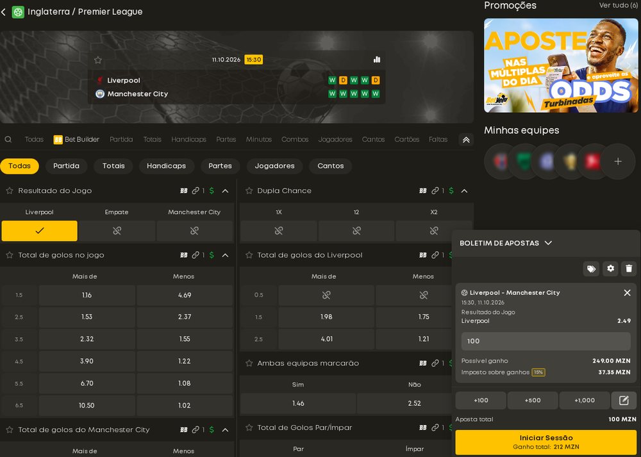Click Iniciar Sessão to log in
The image size is (641, 457).
(x=545, y=442)
